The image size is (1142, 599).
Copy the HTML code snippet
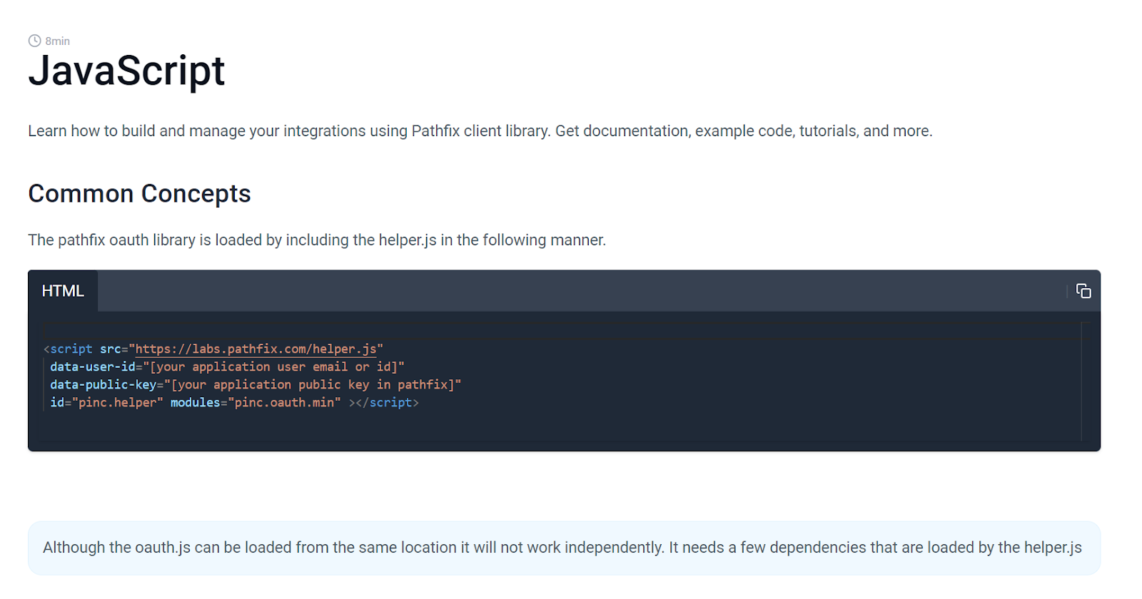(1083, 291)
